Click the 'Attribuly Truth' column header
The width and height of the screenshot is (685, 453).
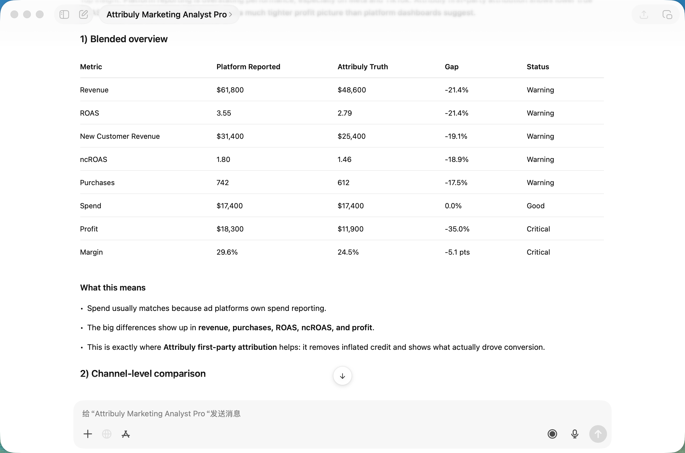[x=363, y=67]
